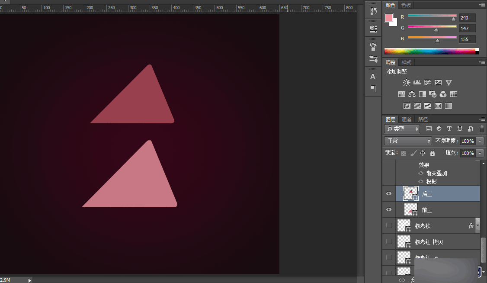
Task: Switch to the 调整 tab
Action: [x=391, y=62]
